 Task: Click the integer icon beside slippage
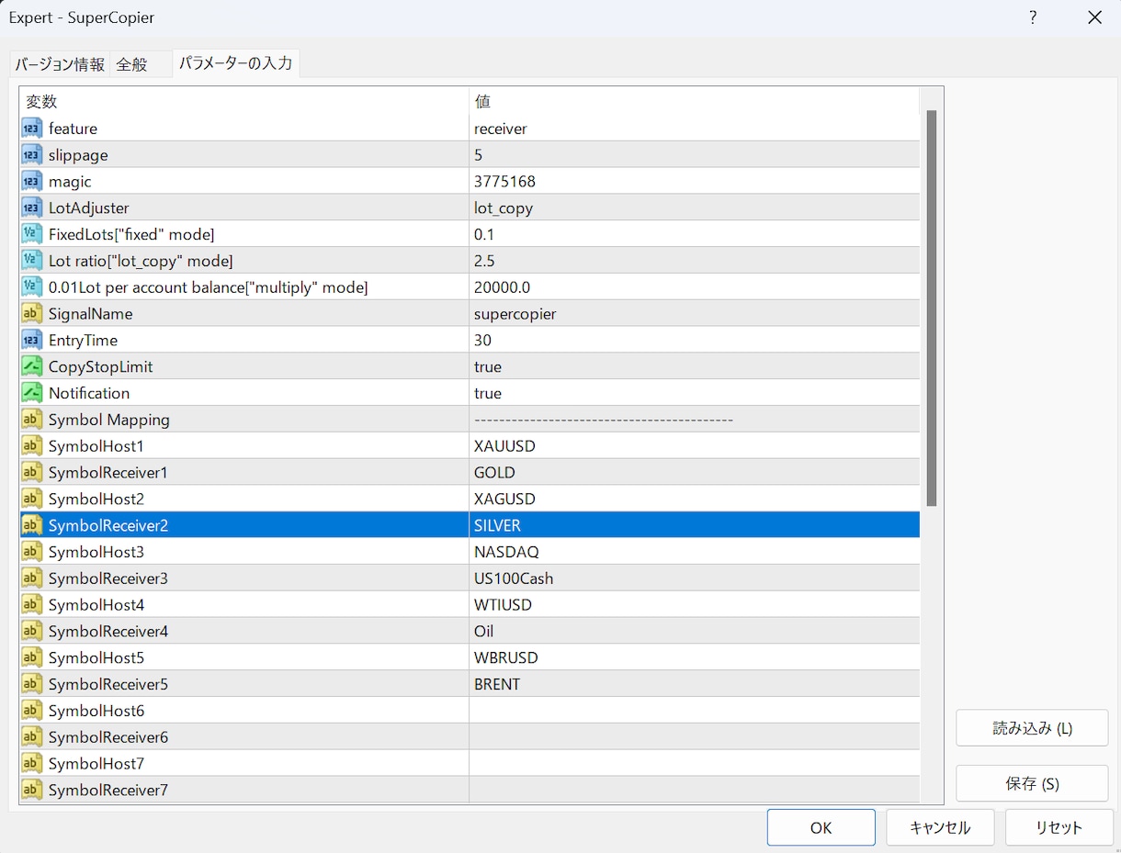click(x=32, y=155)
